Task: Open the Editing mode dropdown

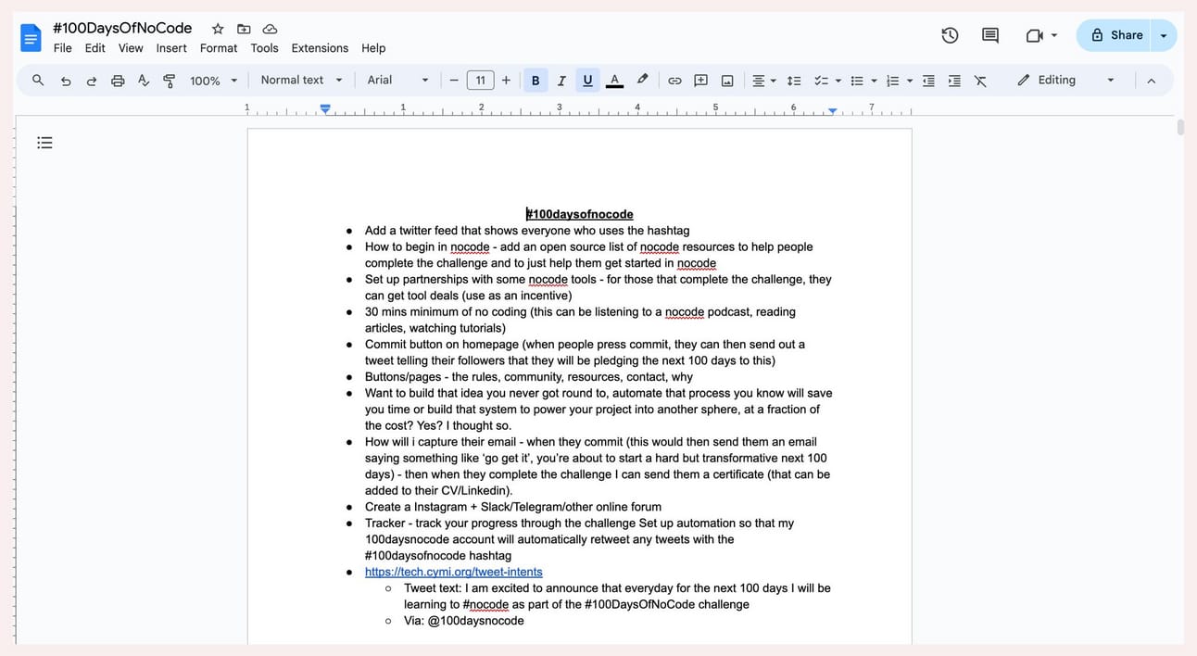Action: pos(1065,81)
